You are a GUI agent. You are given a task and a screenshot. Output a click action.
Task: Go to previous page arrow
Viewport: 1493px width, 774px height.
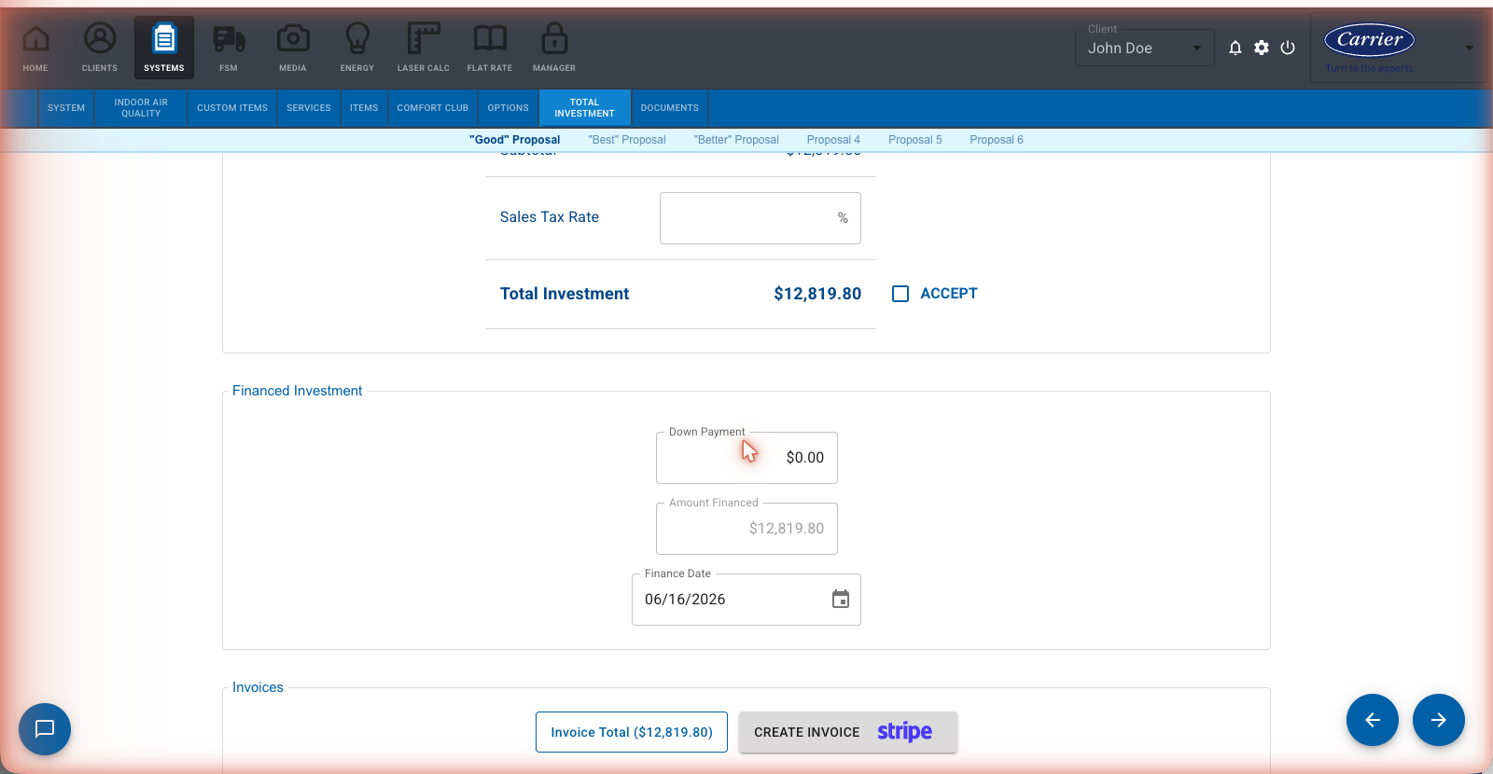[1373, 720]
